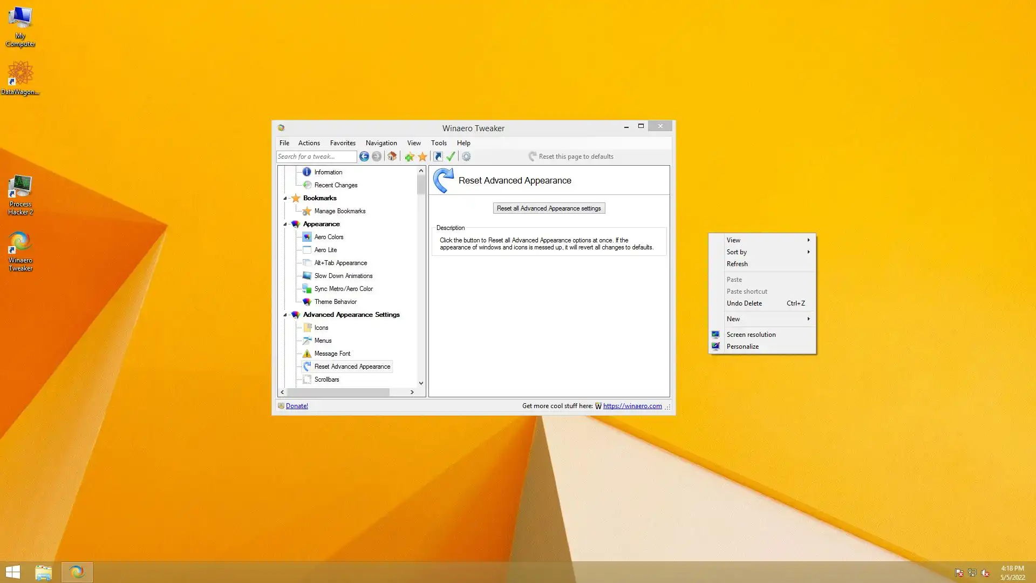Image resolution: width=1036 pixels, height=583 pixels.
Task: Click the add bookmark green-plus star icon
Action: pyautogui.click(x=410, y=157)
